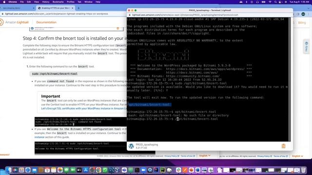Click the clipboard icon in the terminal footer
The width and height of the screenshot is (312, 175).
tap(283, 146)
